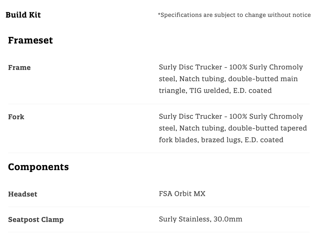Click the FSA Orbit MX value
Screen dimensions: 317x238
[x=182, y=194]
